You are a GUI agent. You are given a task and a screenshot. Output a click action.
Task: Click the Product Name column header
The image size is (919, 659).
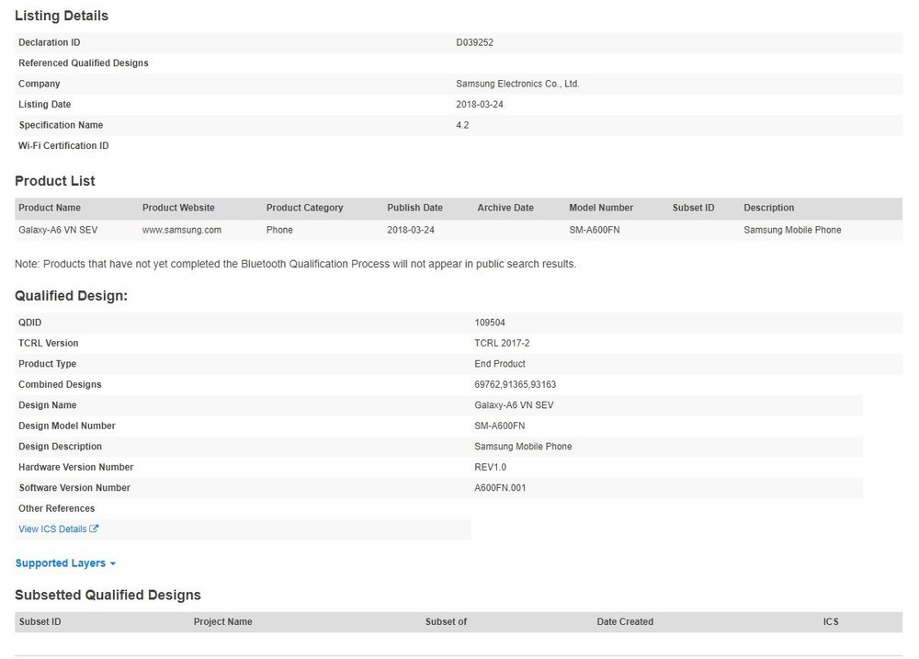point(50,208)
